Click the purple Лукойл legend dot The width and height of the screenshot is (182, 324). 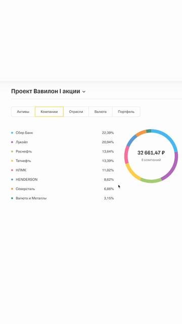point(12,142)
